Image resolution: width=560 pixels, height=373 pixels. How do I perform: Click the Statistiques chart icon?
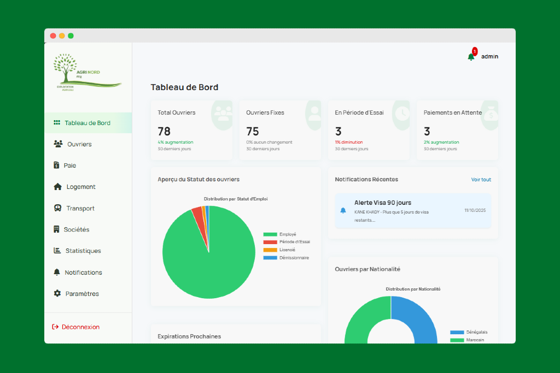pos(57,251)
